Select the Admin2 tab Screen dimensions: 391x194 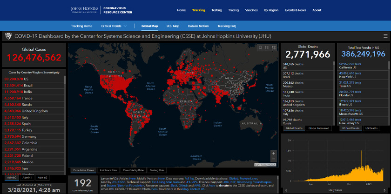[42, 178]
